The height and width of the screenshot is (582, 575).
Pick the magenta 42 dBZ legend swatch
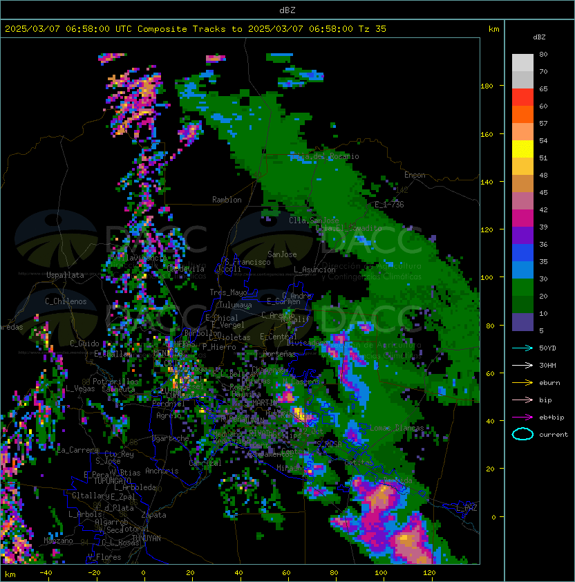(522, 218)
